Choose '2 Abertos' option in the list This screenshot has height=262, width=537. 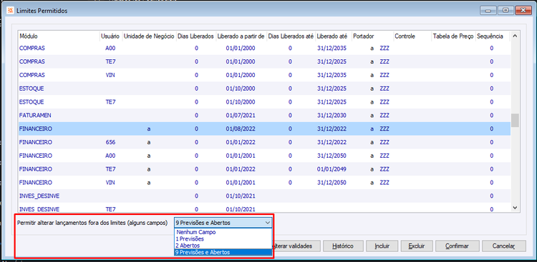tap(223, 246)
